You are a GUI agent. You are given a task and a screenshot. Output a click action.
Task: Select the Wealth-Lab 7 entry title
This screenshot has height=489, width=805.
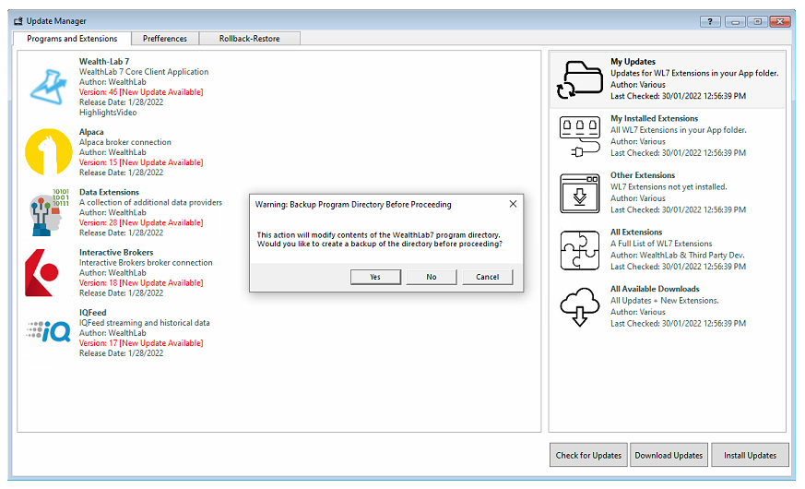click(x=104, y=62)
